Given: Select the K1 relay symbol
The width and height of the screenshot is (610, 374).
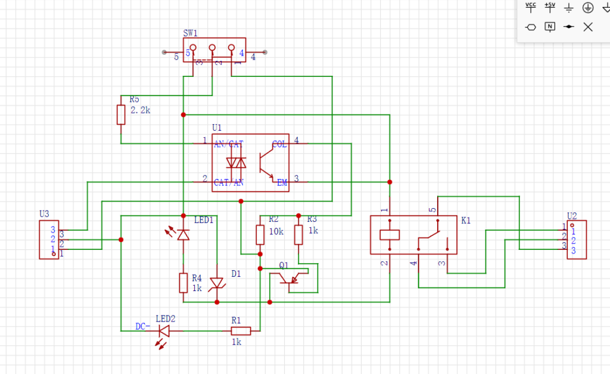Looking at the screenshot, I should (x=413, y=235).
